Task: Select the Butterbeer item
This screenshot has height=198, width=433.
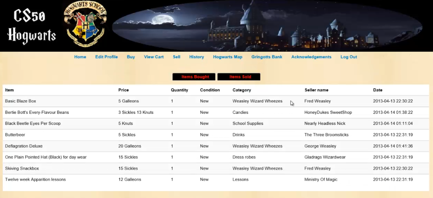Action: pyautogui.click(x=15, y=135)
